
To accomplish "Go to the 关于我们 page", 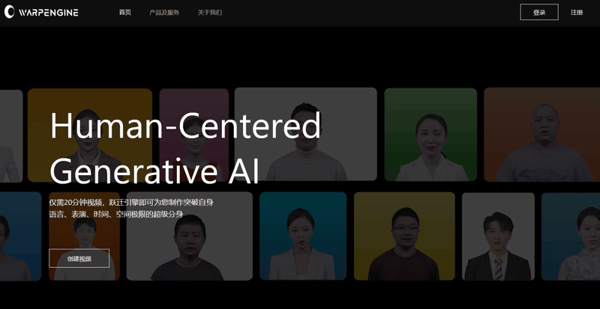I will click(210, 13).
